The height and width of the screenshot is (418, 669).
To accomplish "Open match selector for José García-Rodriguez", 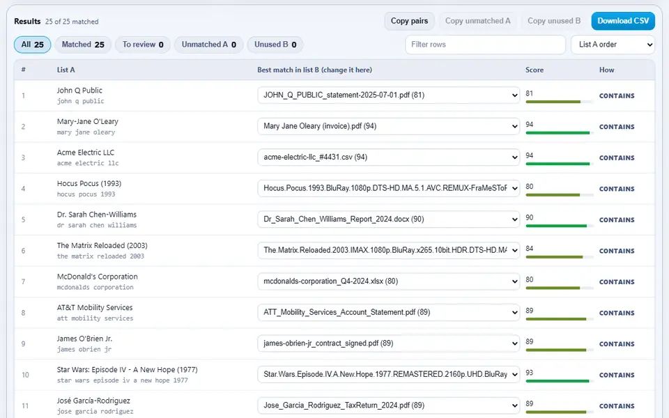I will click(x=389, y=405).
